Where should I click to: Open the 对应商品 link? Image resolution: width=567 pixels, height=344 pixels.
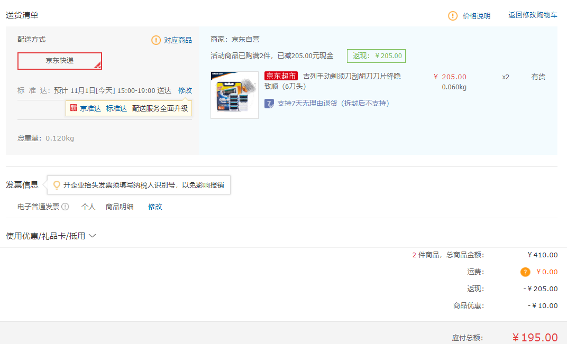pos(178,40)
